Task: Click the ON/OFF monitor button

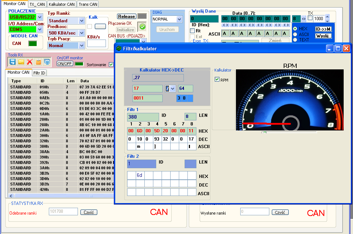Action: tap(65, 64)
